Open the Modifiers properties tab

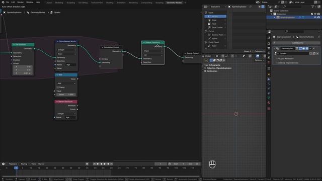pos(269,79)
